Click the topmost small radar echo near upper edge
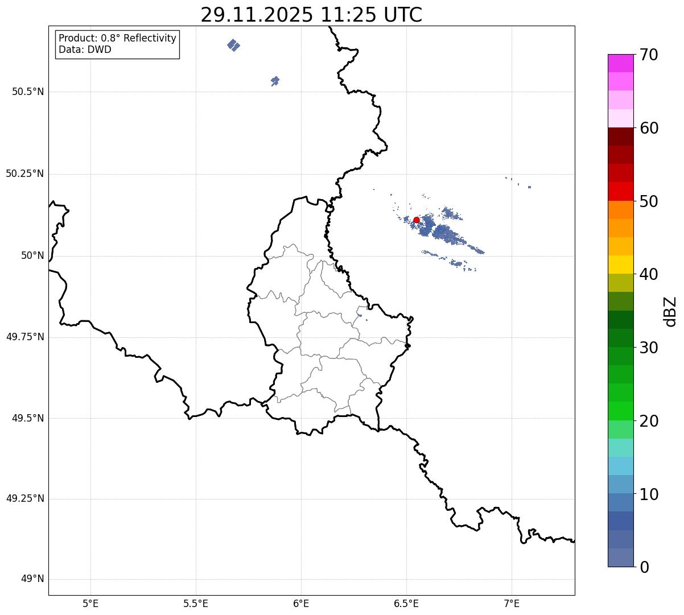This screenshot has width=684, height=615. pyautogui.click(x=233, y=45)
